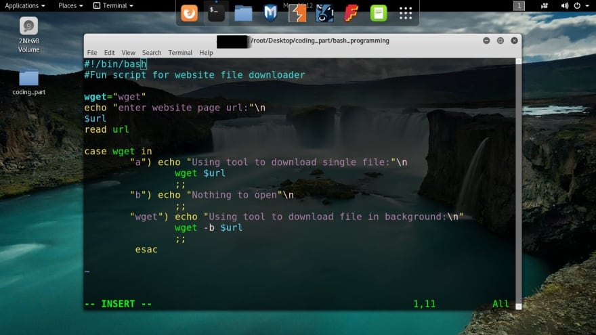Click the terminal title bar path text
The image size is (596, 335).
tap(320, 41)
